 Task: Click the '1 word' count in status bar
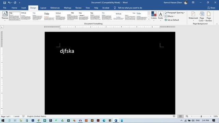(16, 116)
